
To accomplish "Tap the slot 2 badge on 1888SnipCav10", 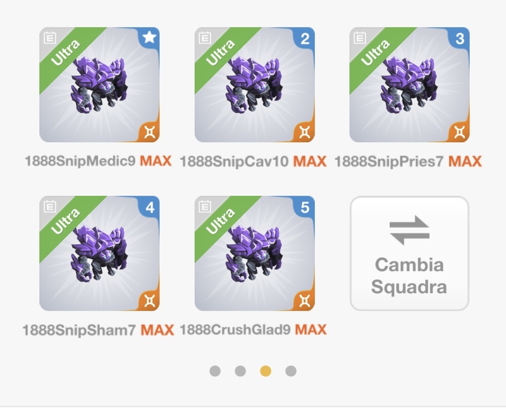I will click(x=305, y=39).
